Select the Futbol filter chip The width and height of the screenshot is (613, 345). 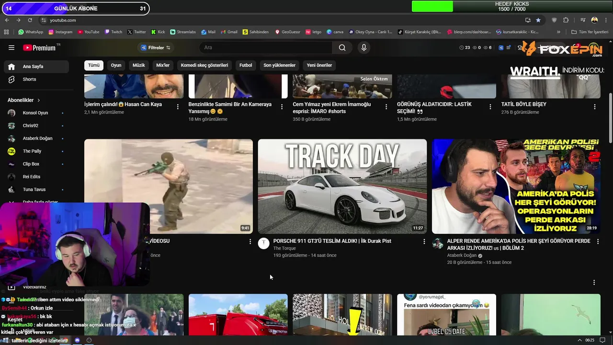click(246, 65)
